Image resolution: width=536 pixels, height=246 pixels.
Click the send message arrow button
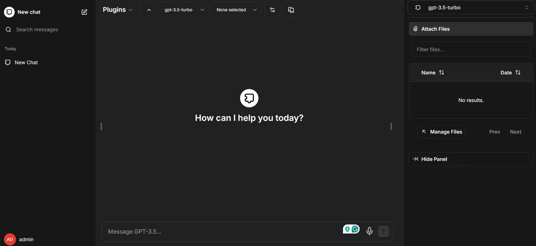point(383,231)
